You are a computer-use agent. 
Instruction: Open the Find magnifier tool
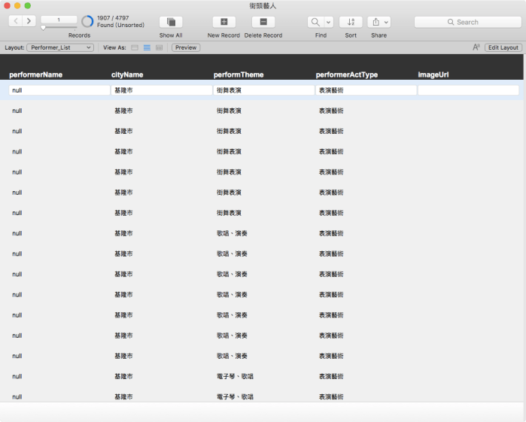click(316, 22)
